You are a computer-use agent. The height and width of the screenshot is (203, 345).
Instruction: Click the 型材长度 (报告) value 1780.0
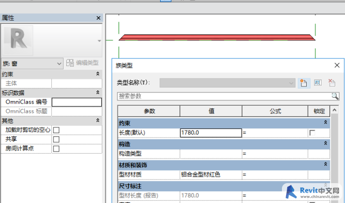pos(211,195)
